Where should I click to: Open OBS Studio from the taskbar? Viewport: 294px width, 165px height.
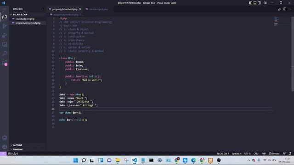(219, 160)
